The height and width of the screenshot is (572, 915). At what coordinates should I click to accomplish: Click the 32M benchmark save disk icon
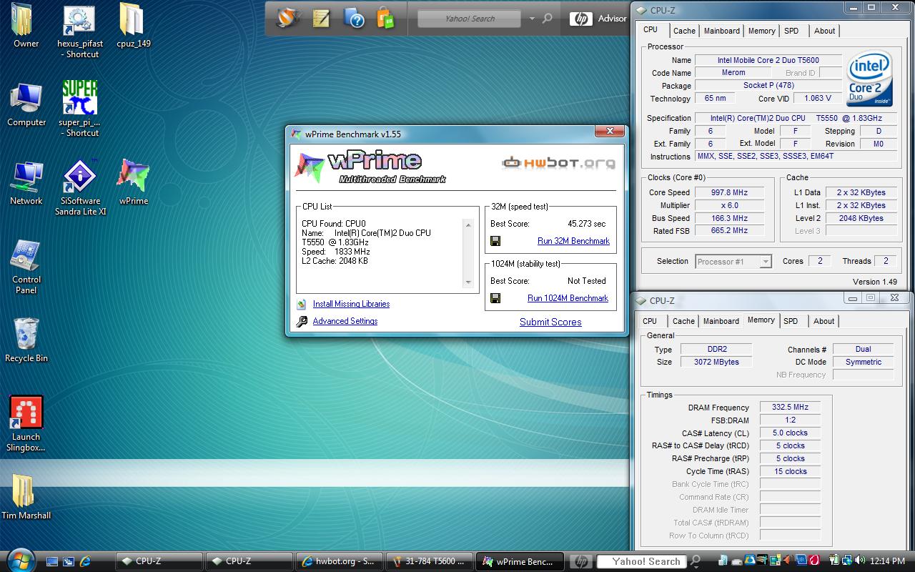click(x=495, y=241)
